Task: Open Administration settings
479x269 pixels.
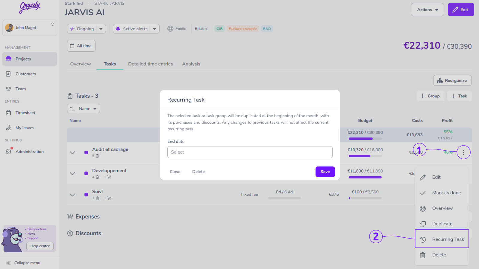Action: 30,152
